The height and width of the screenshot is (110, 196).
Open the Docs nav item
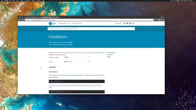(x=70, y=24)
